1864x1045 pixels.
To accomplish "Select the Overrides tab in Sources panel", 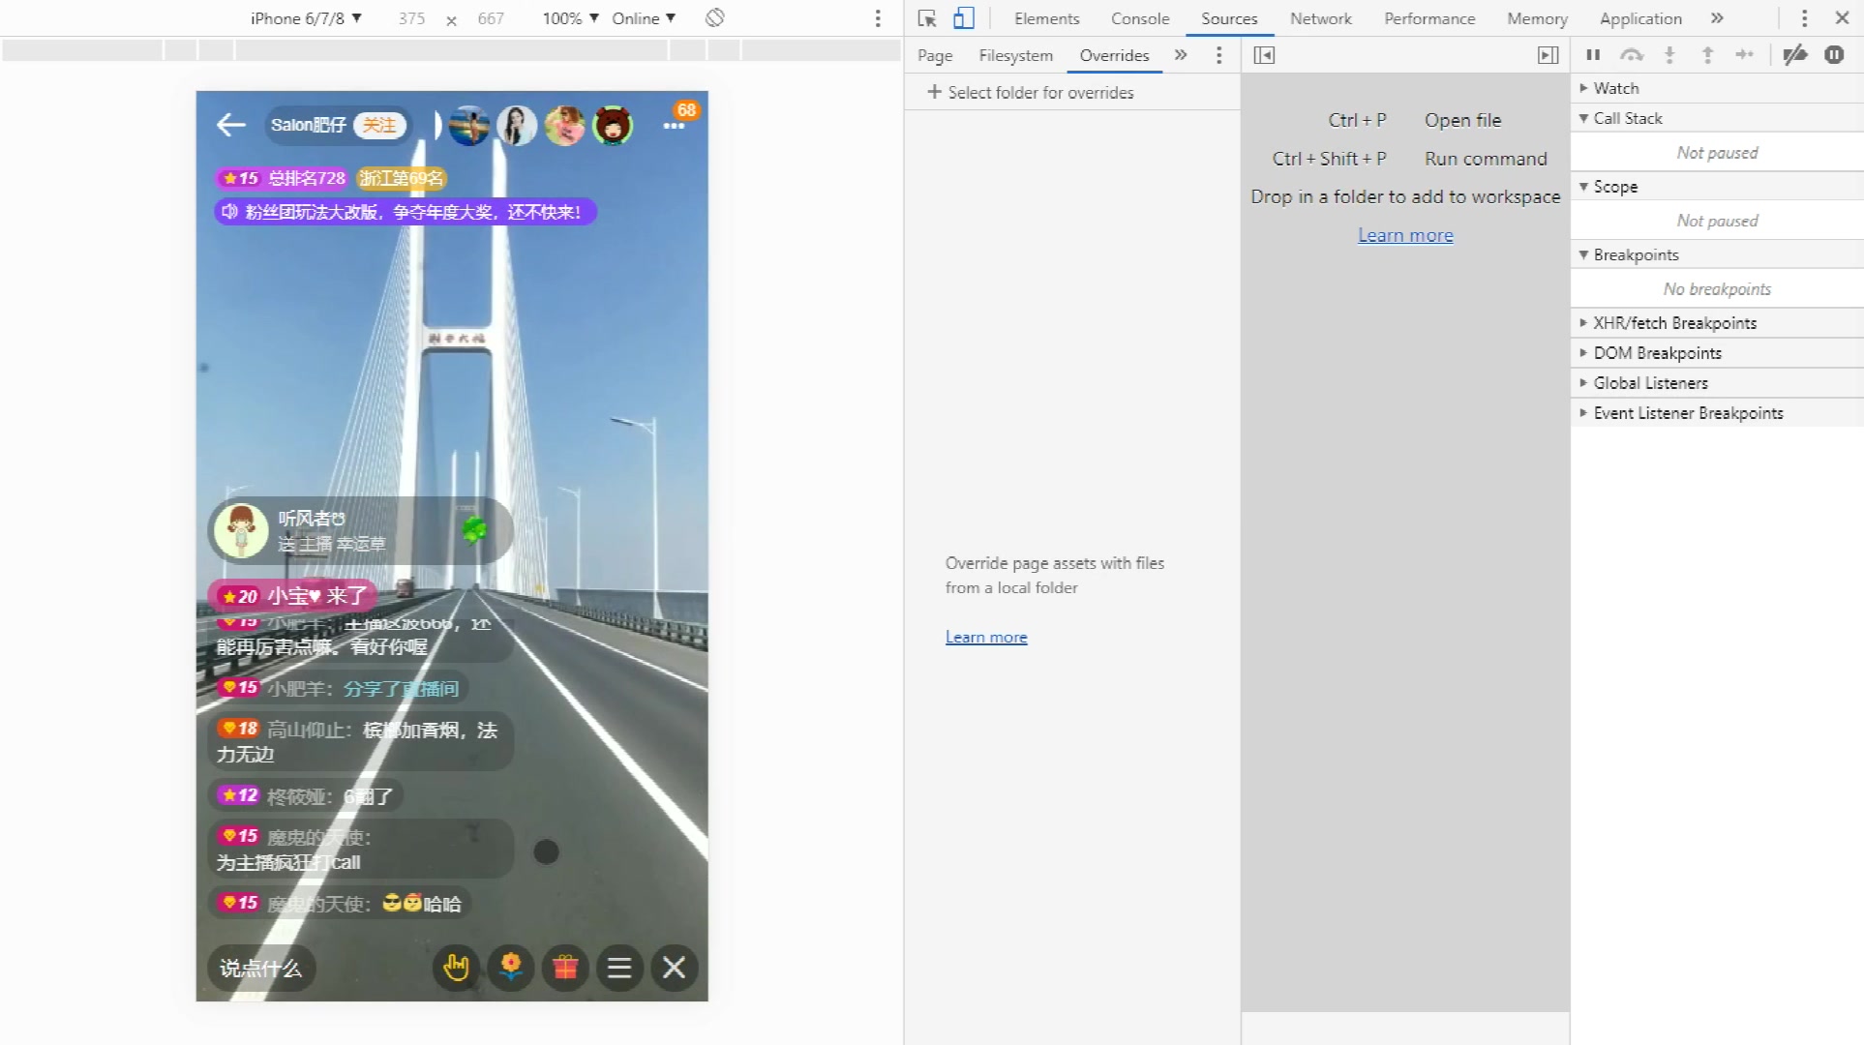I will coord(1114,55).
